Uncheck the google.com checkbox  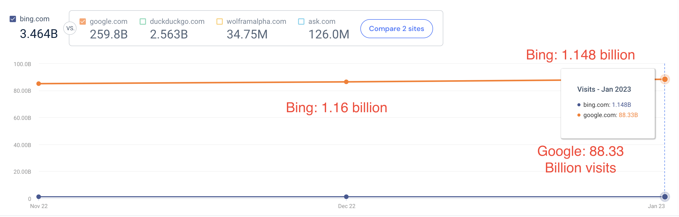[82, 22]
